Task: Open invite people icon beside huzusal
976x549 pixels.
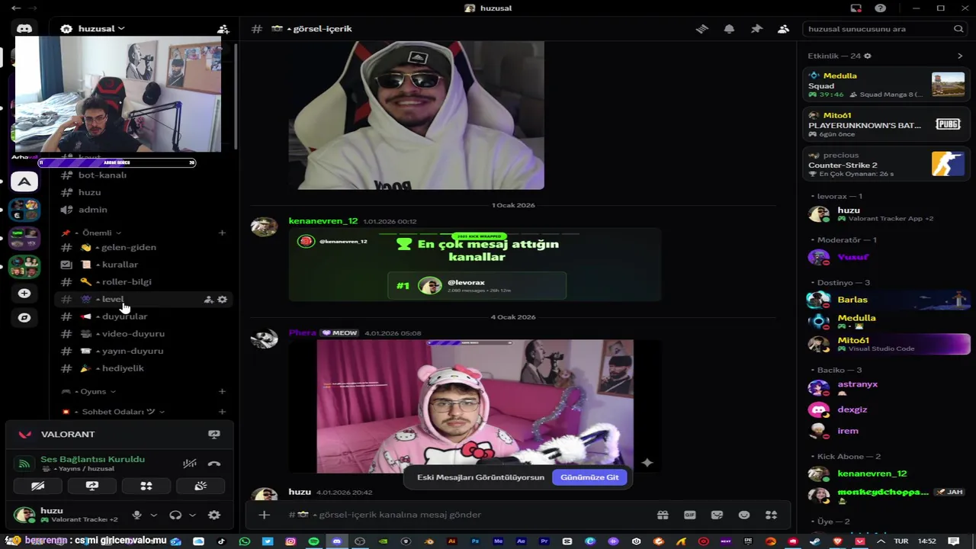Action: (223, 29)
